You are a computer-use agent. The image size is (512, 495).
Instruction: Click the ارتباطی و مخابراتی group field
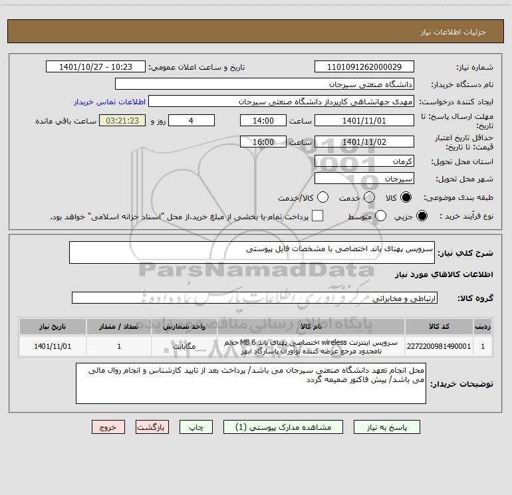click(x=255, y=298)
